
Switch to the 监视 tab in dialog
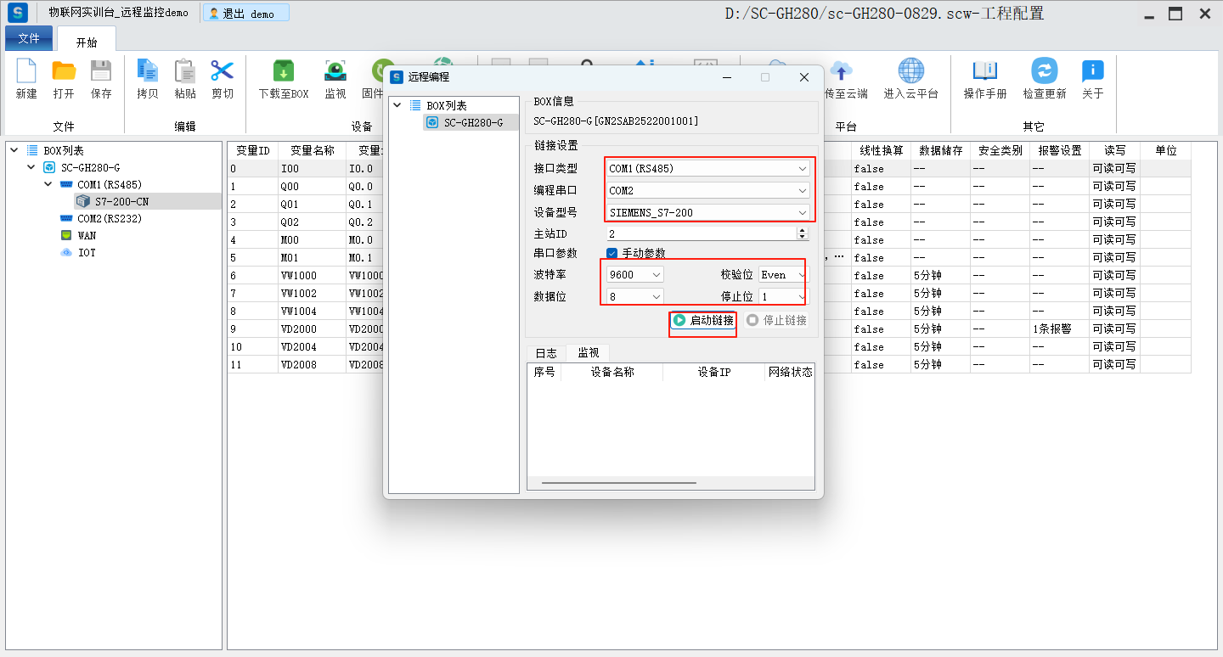[588, 352]
